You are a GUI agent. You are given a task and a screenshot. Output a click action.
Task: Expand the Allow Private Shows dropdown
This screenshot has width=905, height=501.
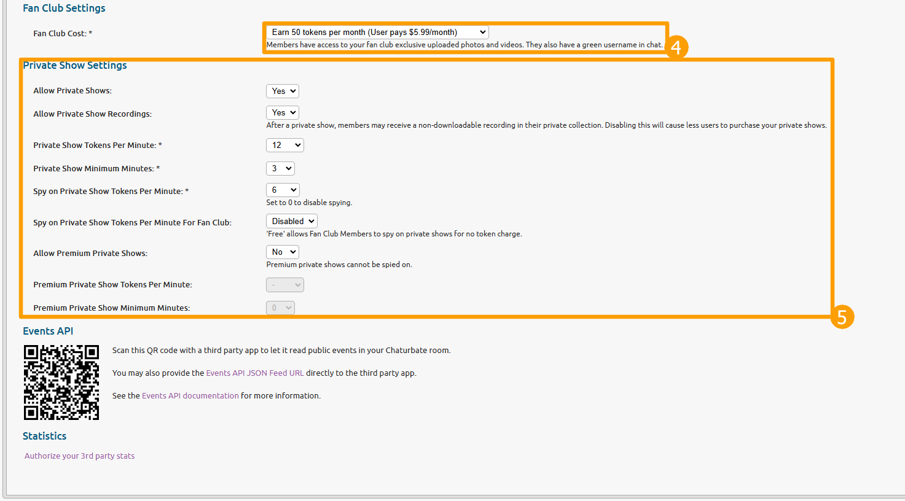[x=282, y=91]
